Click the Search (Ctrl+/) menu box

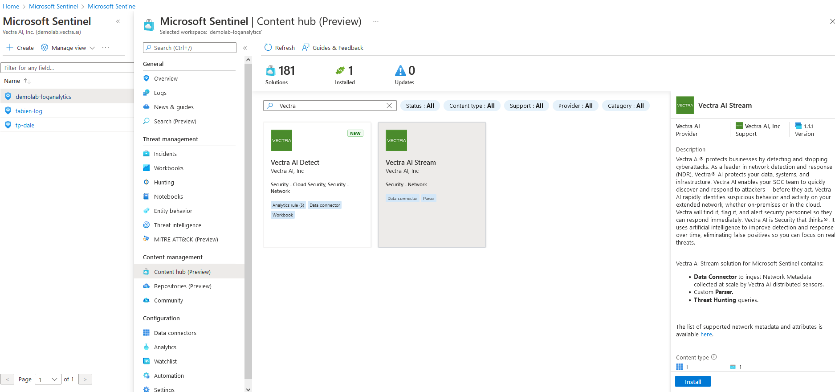[x=190, y=48]
